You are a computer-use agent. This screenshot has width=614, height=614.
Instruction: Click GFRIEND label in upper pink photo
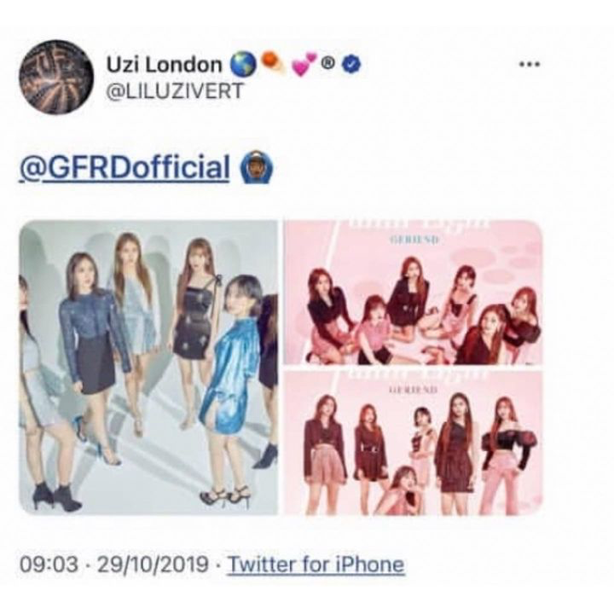point(413,240)
